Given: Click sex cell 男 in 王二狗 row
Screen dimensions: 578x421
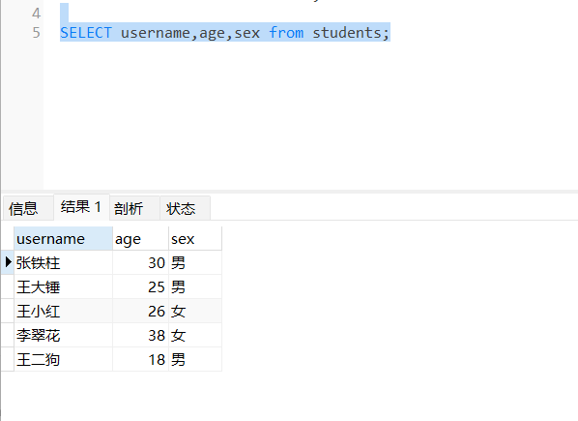Looking at the screenshot, I should pos(195,359).
